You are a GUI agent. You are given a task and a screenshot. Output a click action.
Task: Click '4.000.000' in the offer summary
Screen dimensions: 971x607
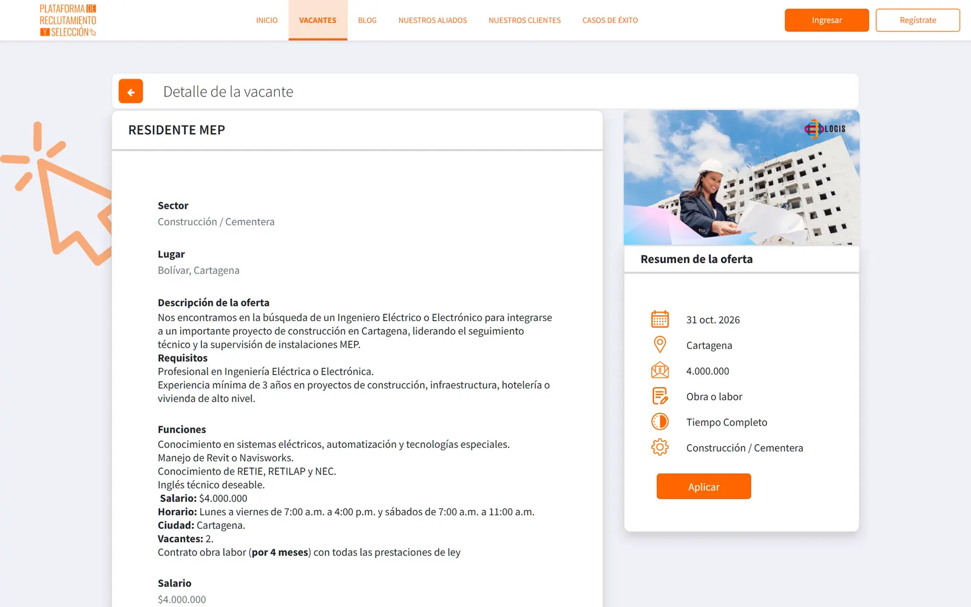click(x=708, y=371)
